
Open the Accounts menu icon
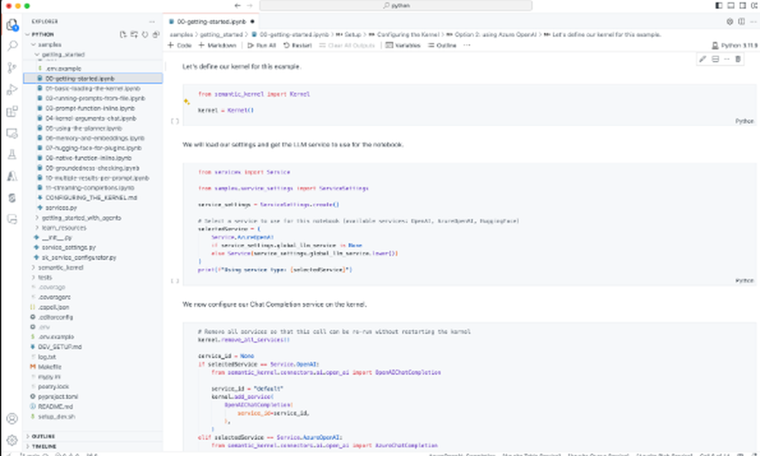pos(12,419)
